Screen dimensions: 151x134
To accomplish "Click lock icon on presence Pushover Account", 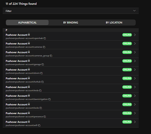I will pos(29,113).
